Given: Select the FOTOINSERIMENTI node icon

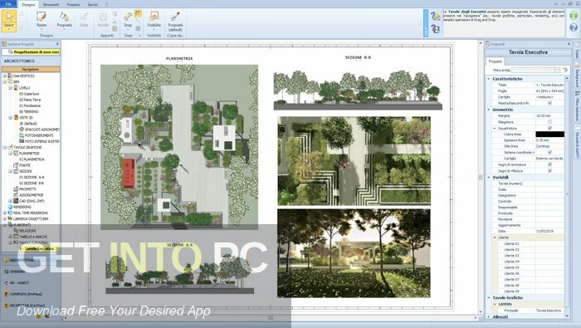Looking at the screenshot, I should click(22, 135).
